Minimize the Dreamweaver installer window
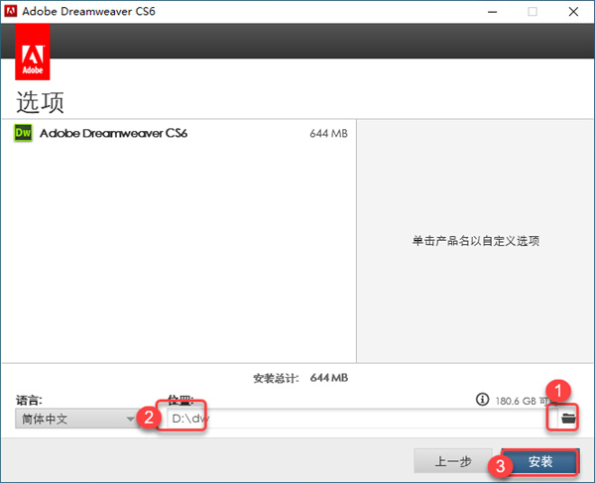This screenshot has width=595, height=483. (492, 12)
